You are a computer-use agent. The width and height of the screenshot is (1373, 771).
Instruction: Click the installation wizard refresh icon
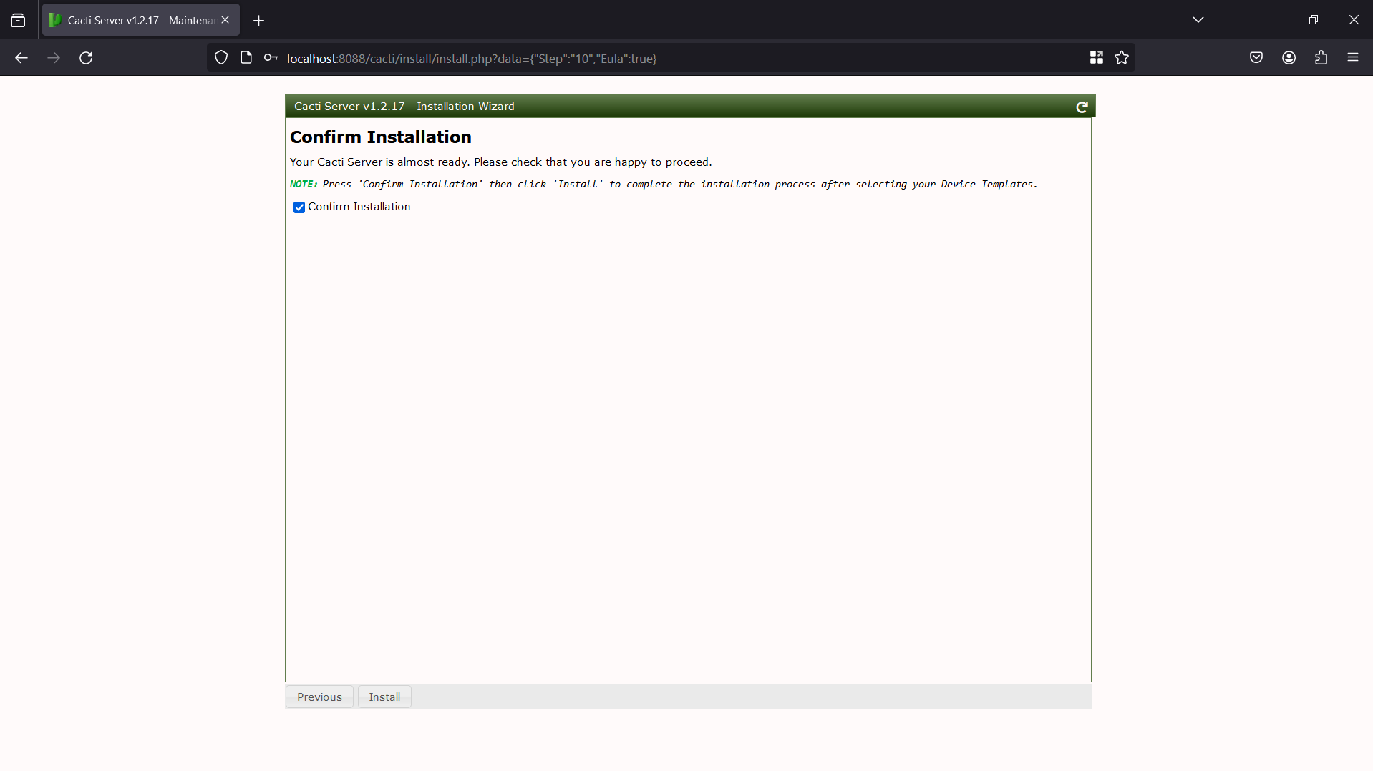(x=1082, y=107)
